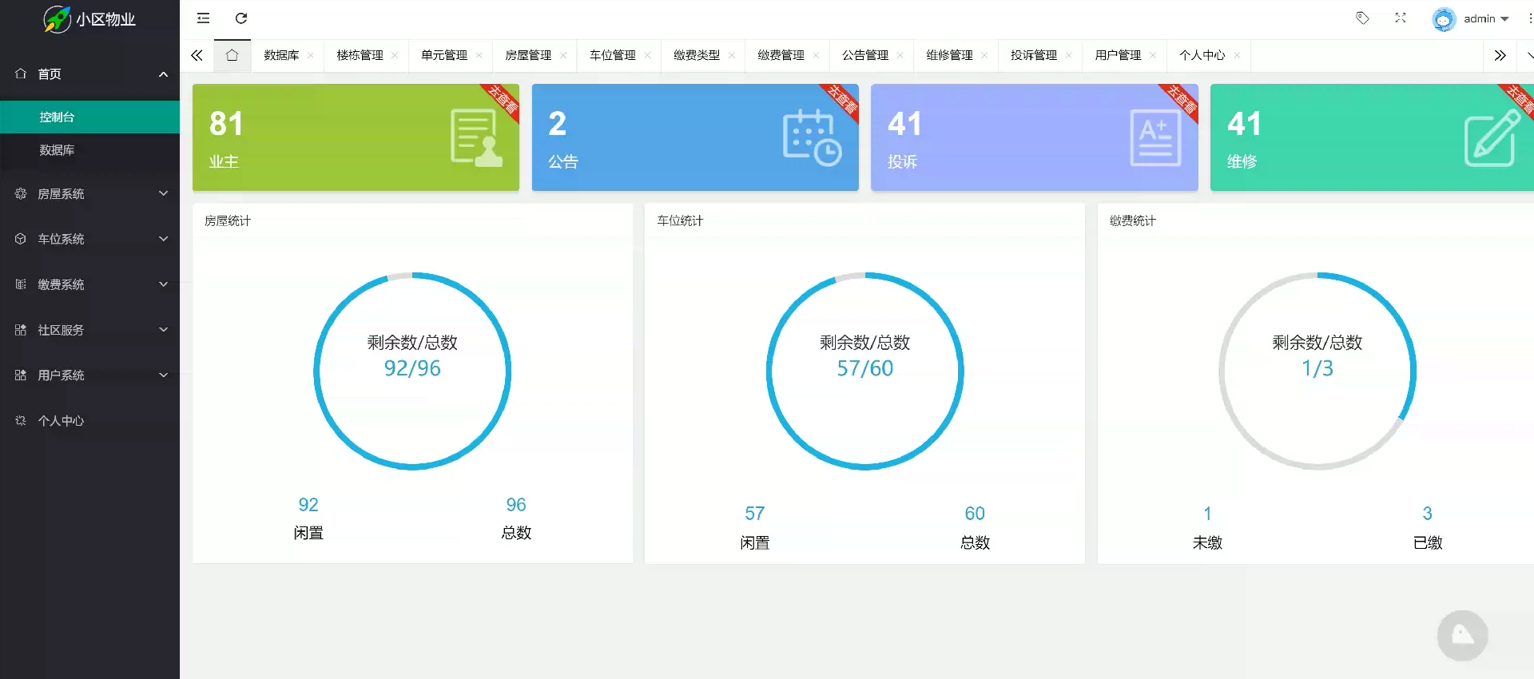Image resolution: width=1534 pixels, height=679 pixels.
Task: Toggle fullscreen mode icon
Action: pos(1401,18)
